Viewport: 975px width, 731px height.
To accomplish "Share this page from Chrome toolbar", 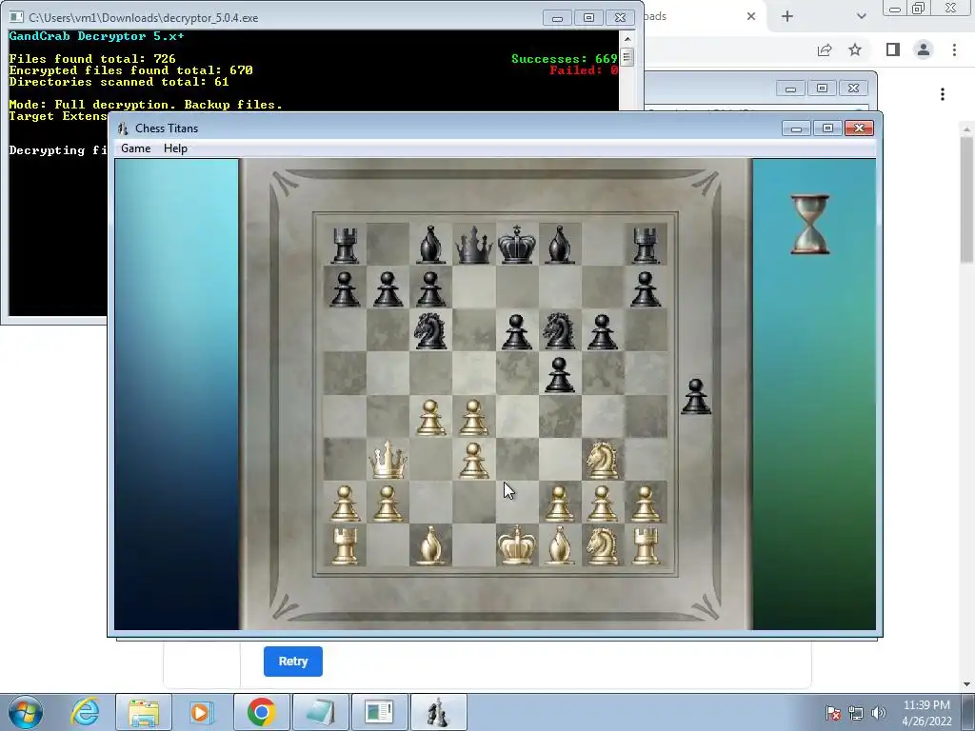I will coord(825,49).
